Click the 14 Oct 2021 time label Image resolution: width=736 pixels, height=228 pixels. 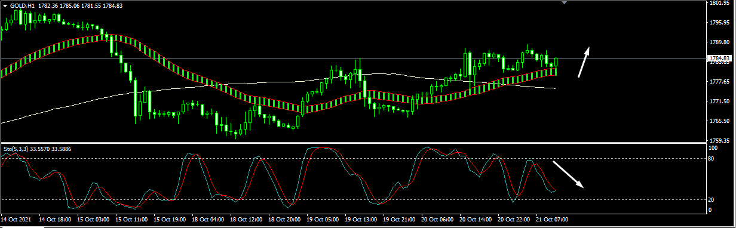[16, 220]
